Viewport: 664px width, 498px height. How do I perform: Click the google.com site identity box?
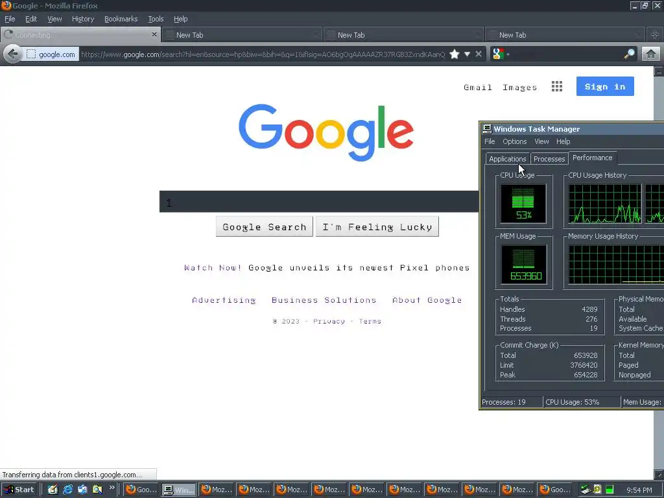[x=51, y=54]
